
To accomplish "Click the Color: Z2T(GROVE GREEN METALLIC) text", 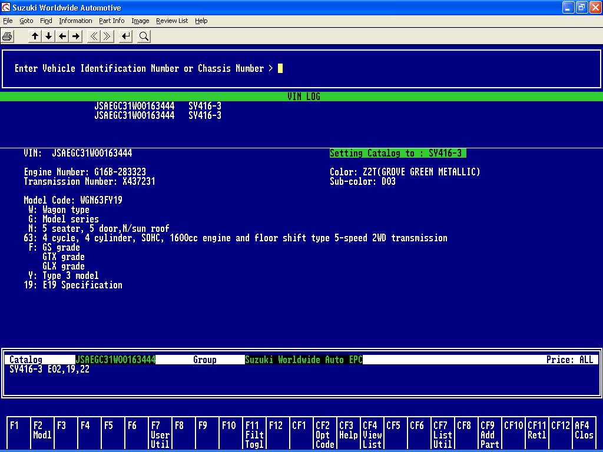I will (x=405, y=172).
